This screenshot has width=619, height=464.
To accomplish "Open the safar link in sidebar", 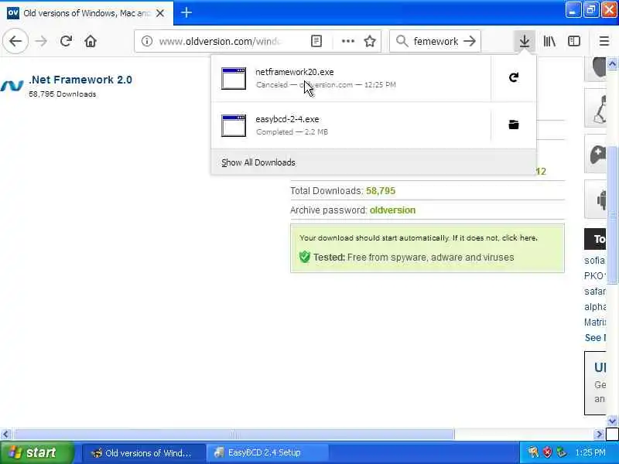I will click(594, 292).
